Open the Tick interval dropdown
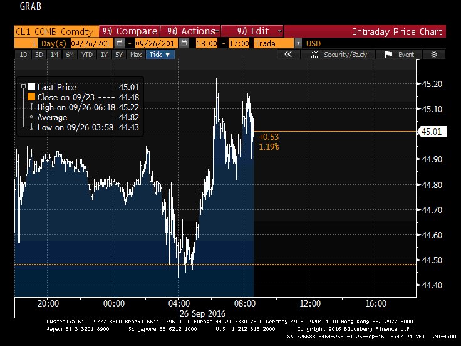Viewport: 461px width, 346px height. coord(160,55)
